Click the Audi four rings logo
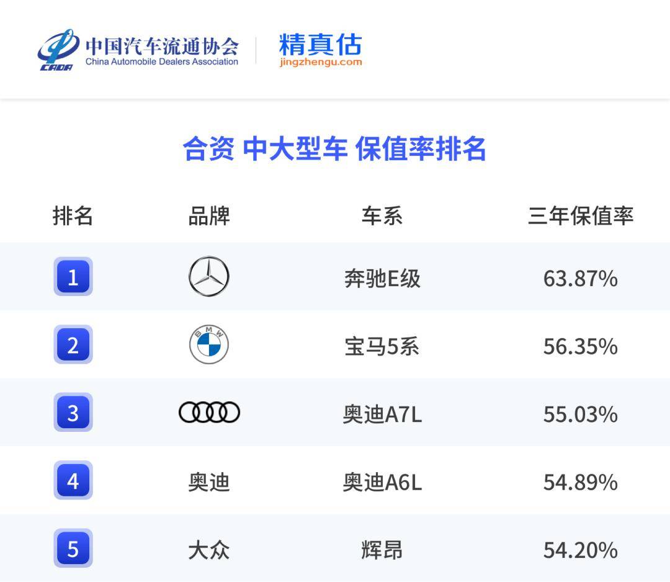This screenshot has height=582, width=670. pos(209,413)
